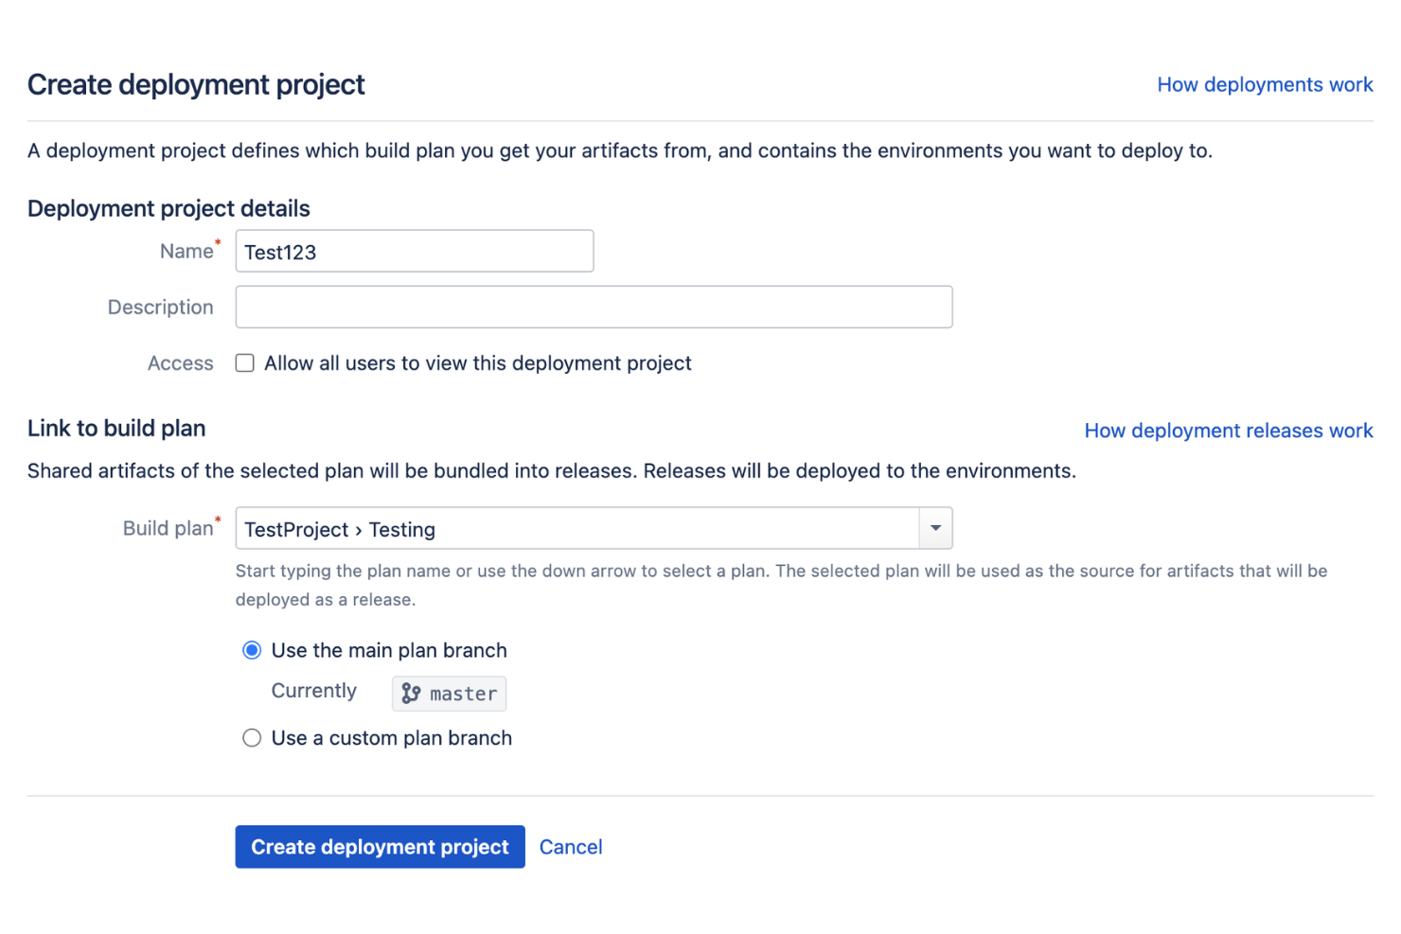The width and height of the screenshot is (1401, 934).
Task: Open the "How deployments work" help link
Action: pos(1265,84)
